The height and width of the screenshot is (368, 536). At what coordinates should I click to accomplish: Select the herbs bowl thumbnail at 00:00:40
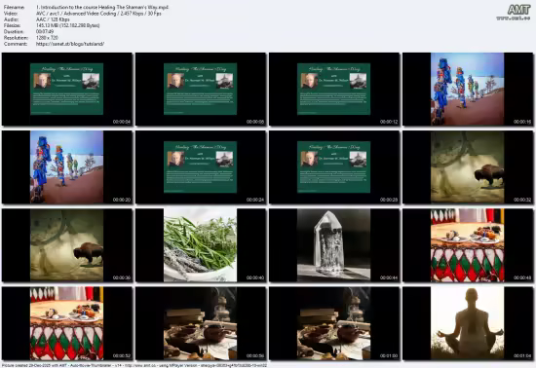pyautogui.click(x=201, y=245)
